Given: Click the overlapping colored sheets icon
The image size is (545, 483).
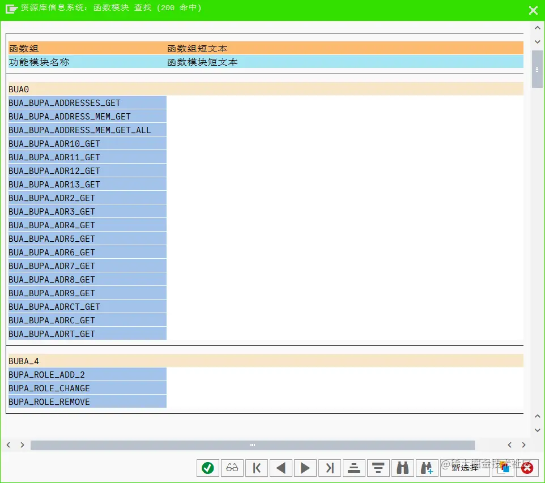Looking at the screenshot, I should [x=503, y=468].
